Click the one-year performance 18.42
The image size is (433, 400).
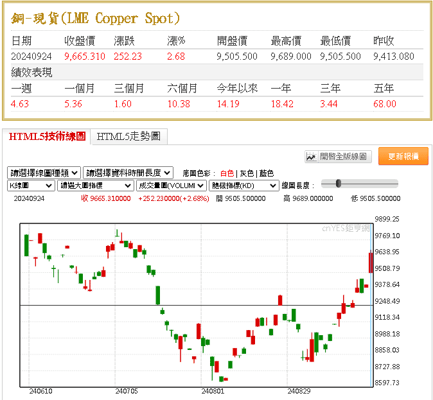(282, 104)
